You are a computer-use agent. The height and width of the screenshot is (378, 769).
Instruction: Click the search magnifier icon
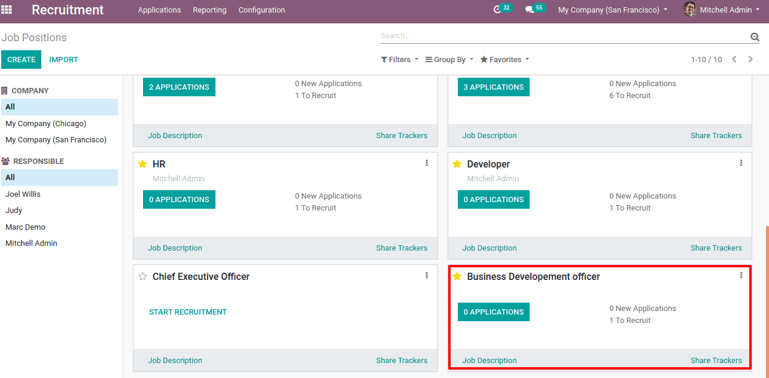(x=755, y=37)
